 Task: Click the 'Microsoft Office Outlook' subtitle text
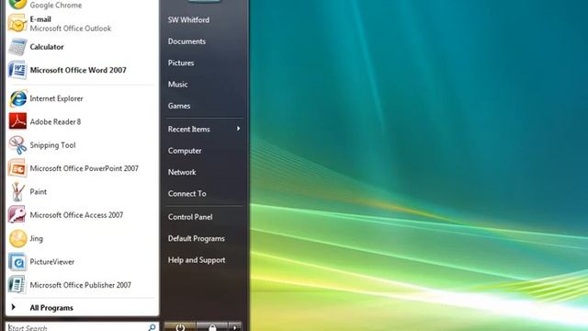71,29
